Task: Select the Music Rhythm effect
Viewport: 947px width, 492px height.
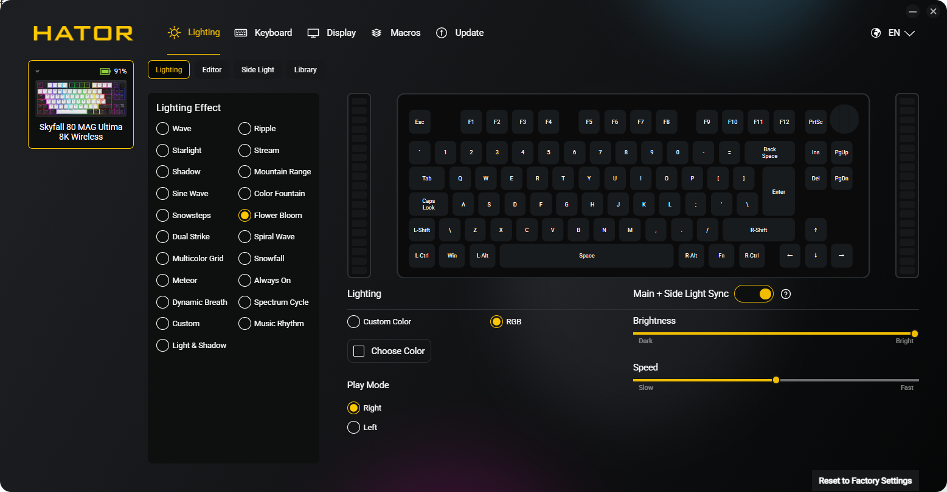Action: click(x=271, y=324)
